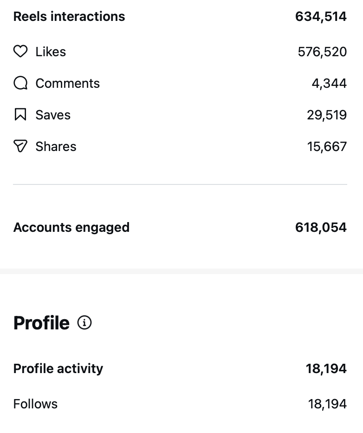Viewport: 363px width, 433px height.
Task: Click the Reels interactions total 634,514
Action: [x=321, y=17]
